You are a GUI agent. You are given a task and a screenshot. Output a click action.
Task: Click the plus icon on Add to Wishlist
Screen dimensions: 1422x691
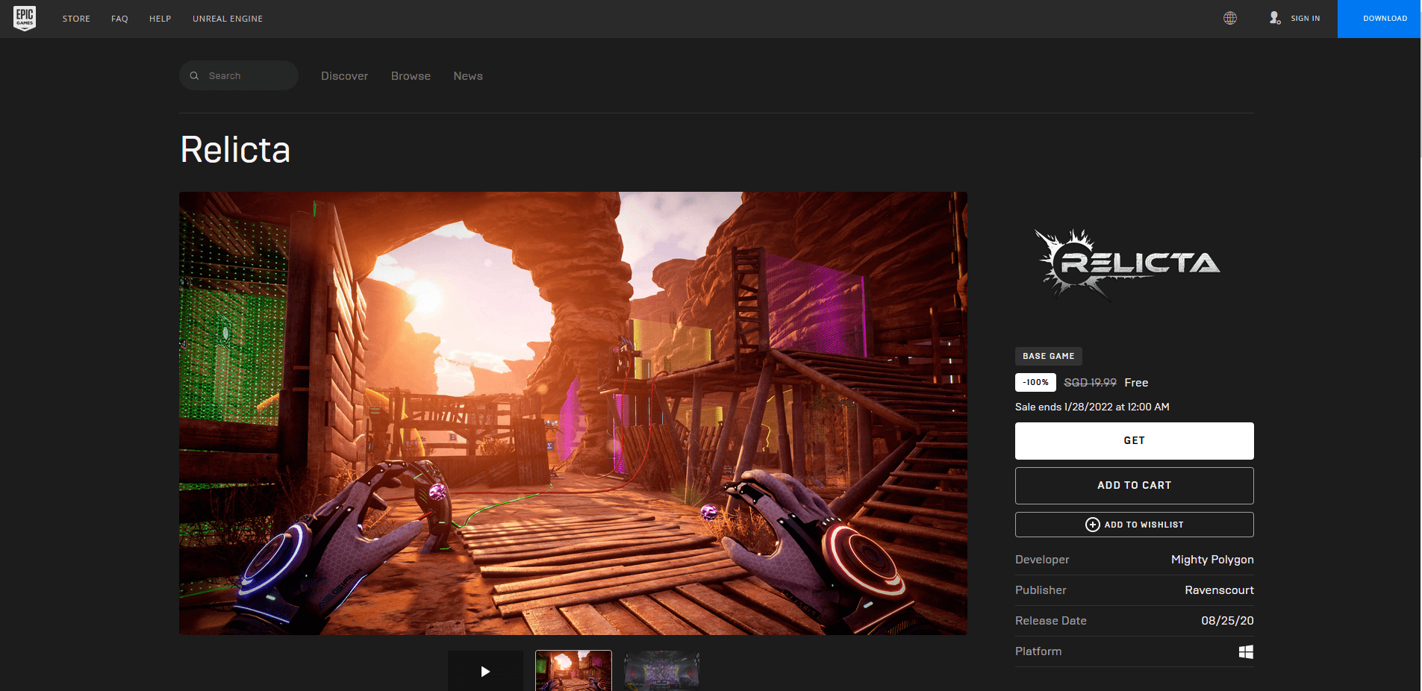click(x=1092, y=525)
